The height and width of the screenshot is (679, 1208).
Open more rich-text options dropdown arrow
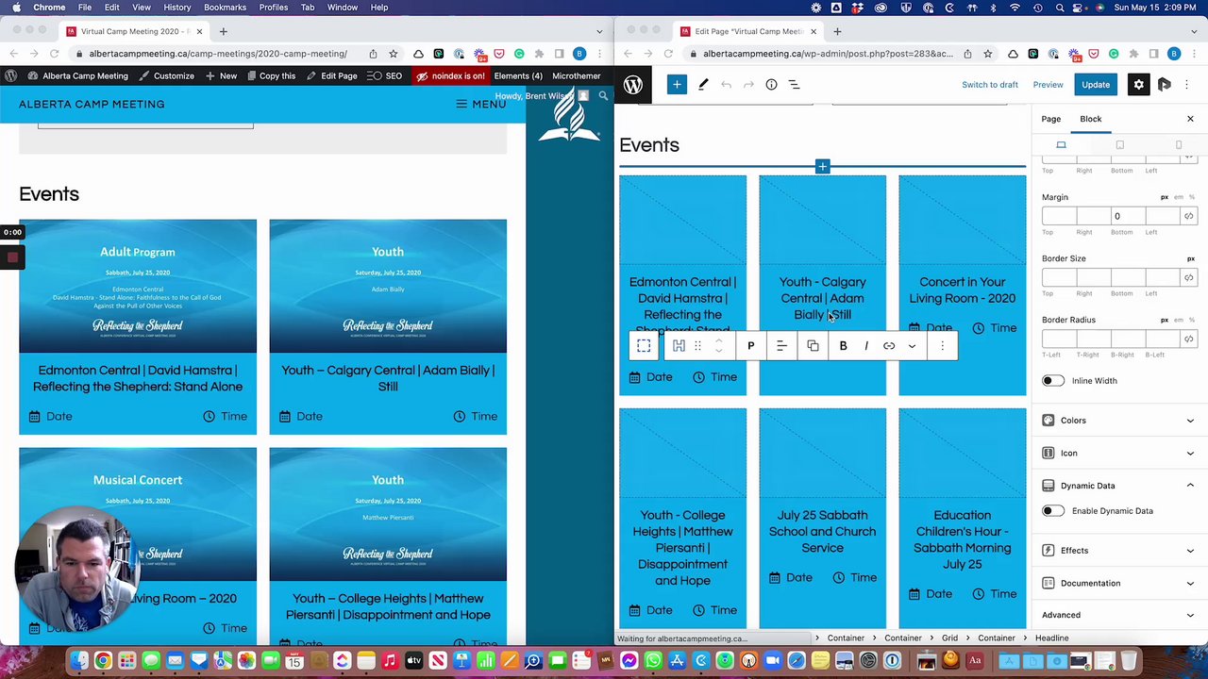click(x=912, y=346)
